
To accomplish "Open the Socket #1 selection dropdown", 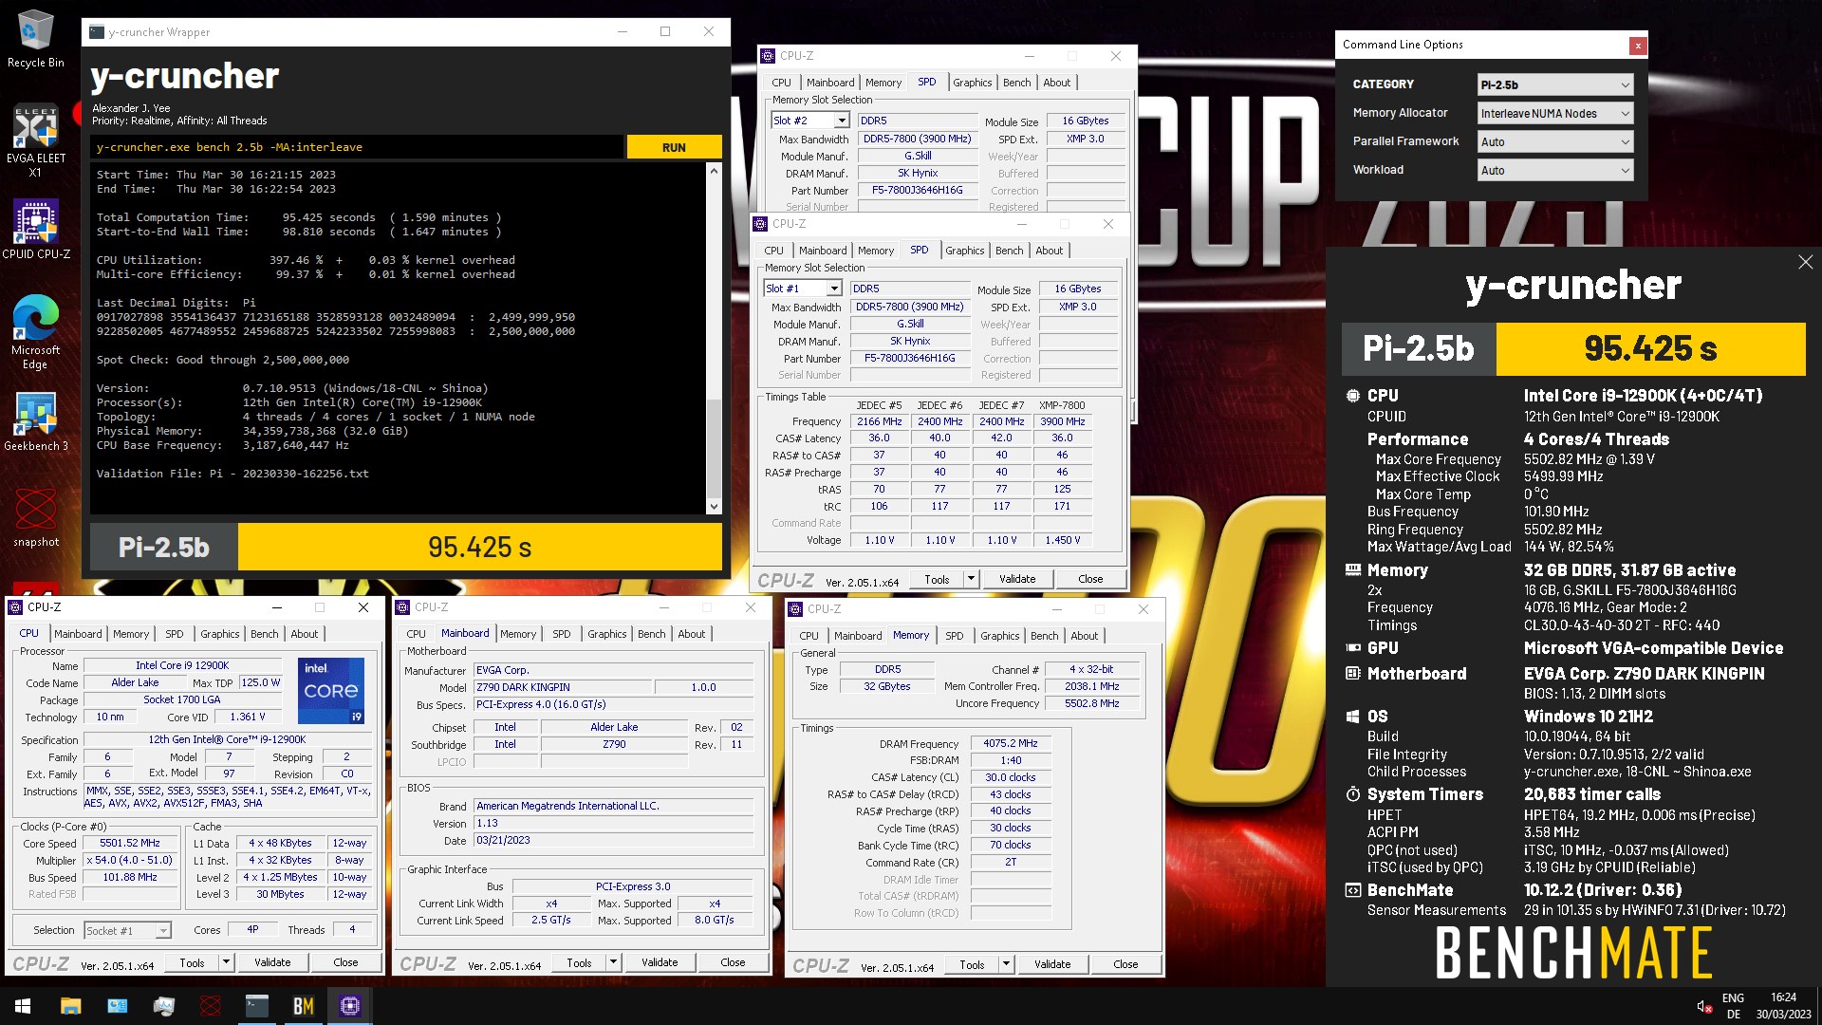I will (162, 931).
